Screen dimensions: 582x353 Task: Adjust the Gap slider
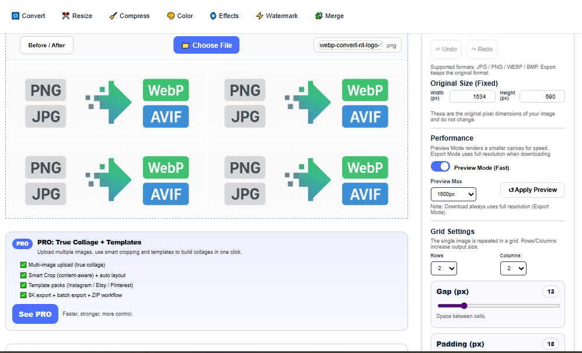click(x=464, y=305)
